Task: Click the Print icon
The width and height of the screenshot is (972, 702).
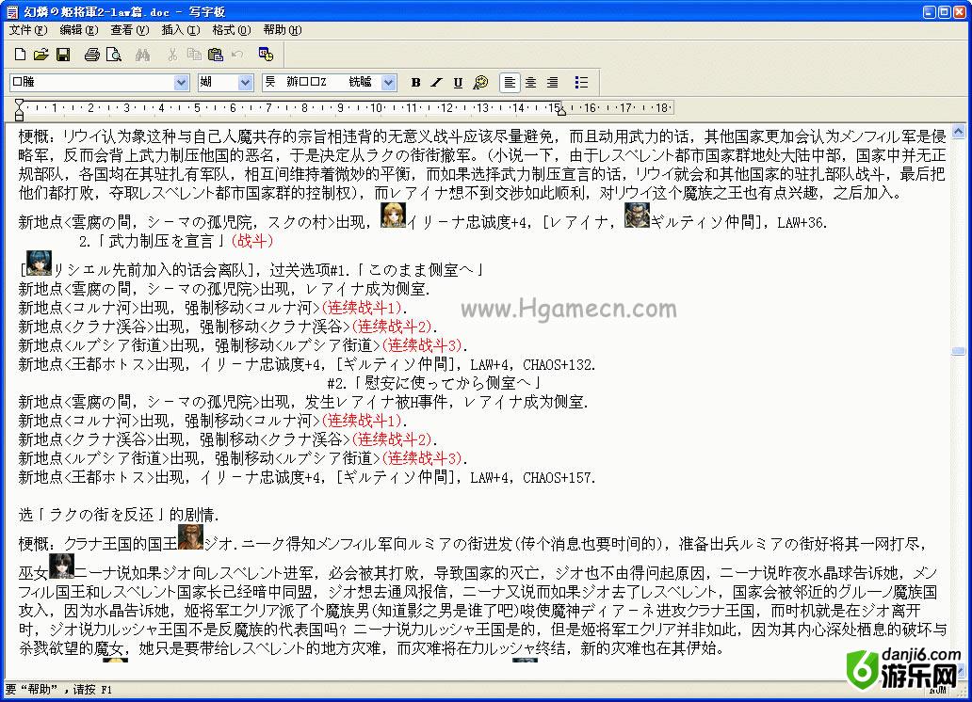Action: click(91, 55)
